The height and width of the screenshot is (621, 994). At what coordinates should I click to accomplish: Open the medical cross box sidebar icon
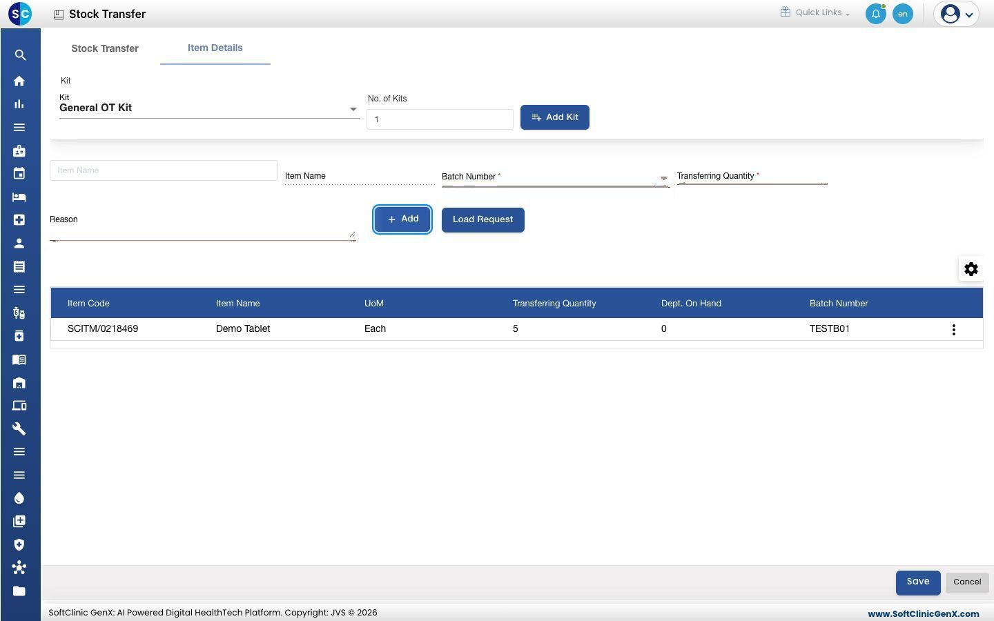(x=19, y=219)
